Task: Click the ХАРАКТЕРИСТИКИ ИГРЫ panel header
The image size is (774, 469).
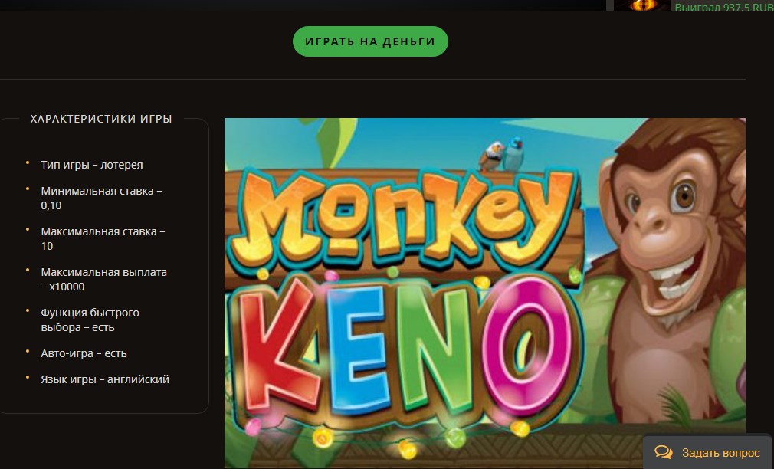Action: [100, 119]
